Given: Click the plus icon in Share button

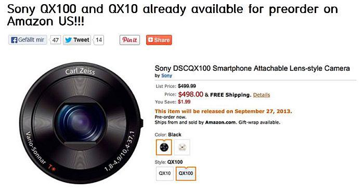Looking at the screenshot, I should tap(150, 40).
